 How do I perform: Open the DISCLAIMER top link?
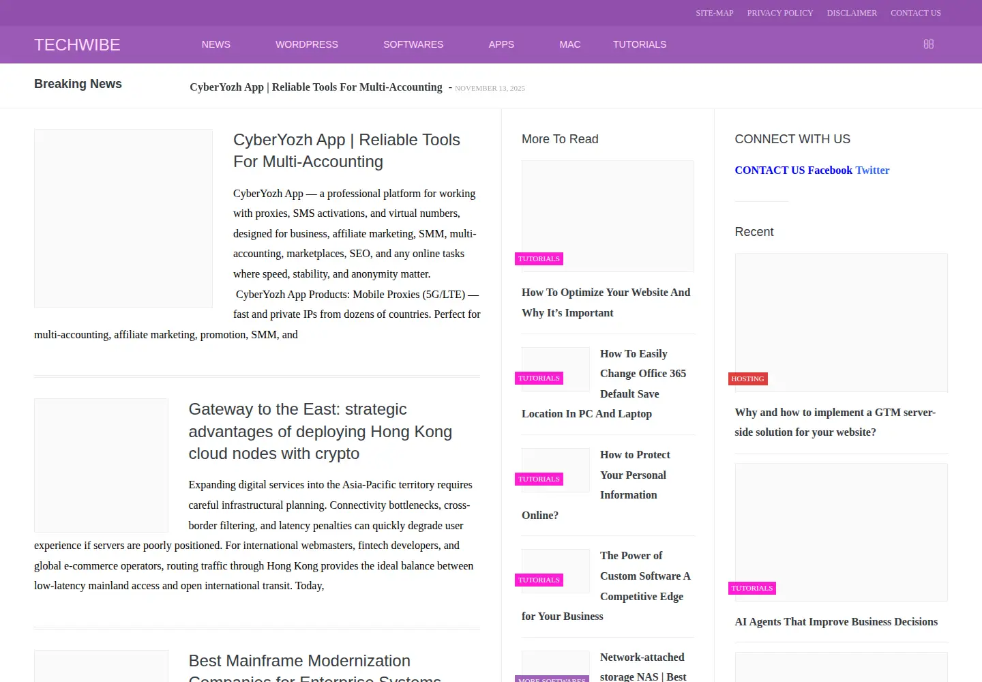point(852,13)
